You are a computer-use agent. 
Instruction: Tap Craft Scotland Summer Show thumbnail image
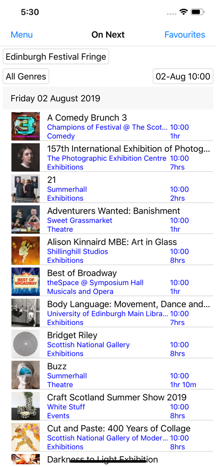click(x=25, y=406)
